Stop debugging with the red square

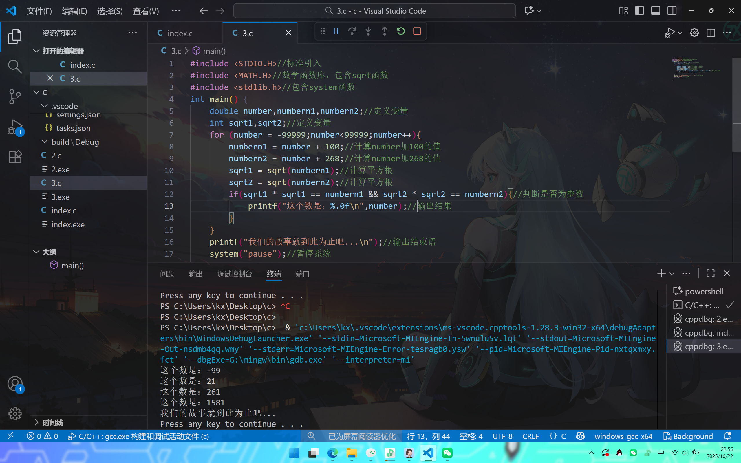click(417, 31)
